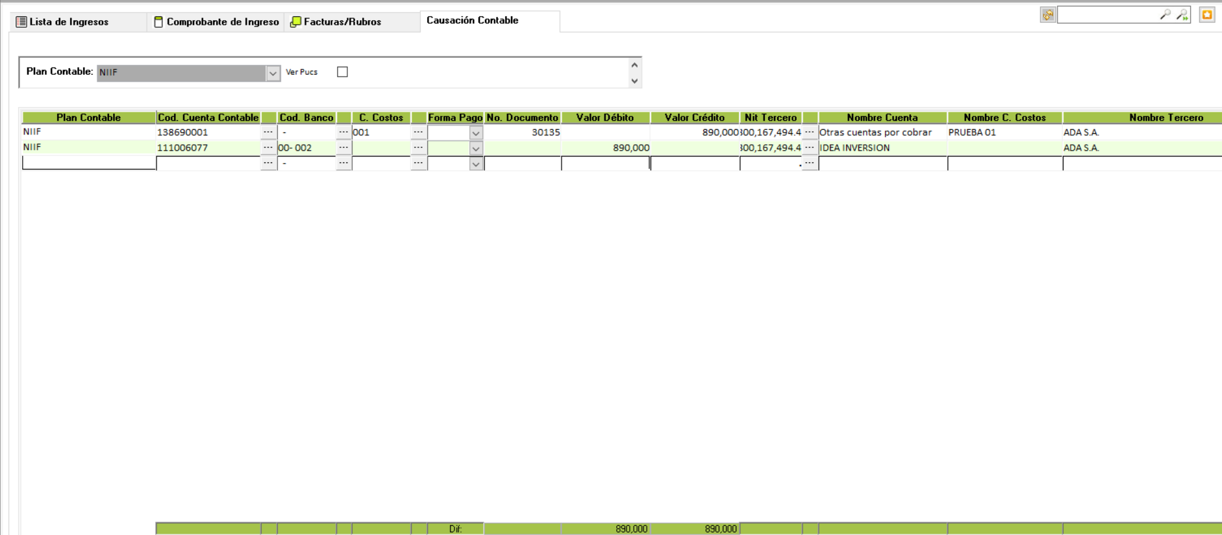This screenshot has height=535, width=1222.
Task: Open the Comprobante de Ingreso tab
Action: (x=216, y=22)
